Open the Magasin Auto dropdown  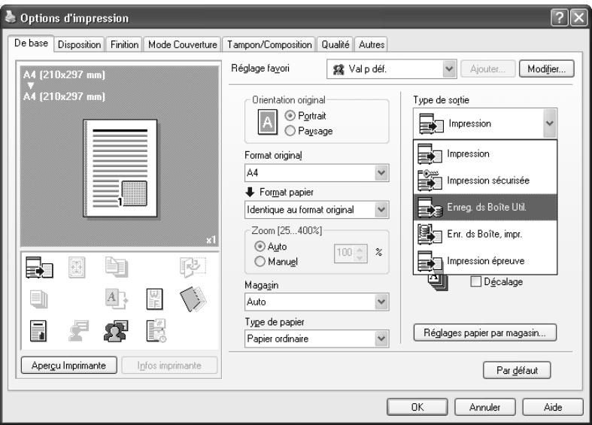pyautogui.click(x=381, y=302)
